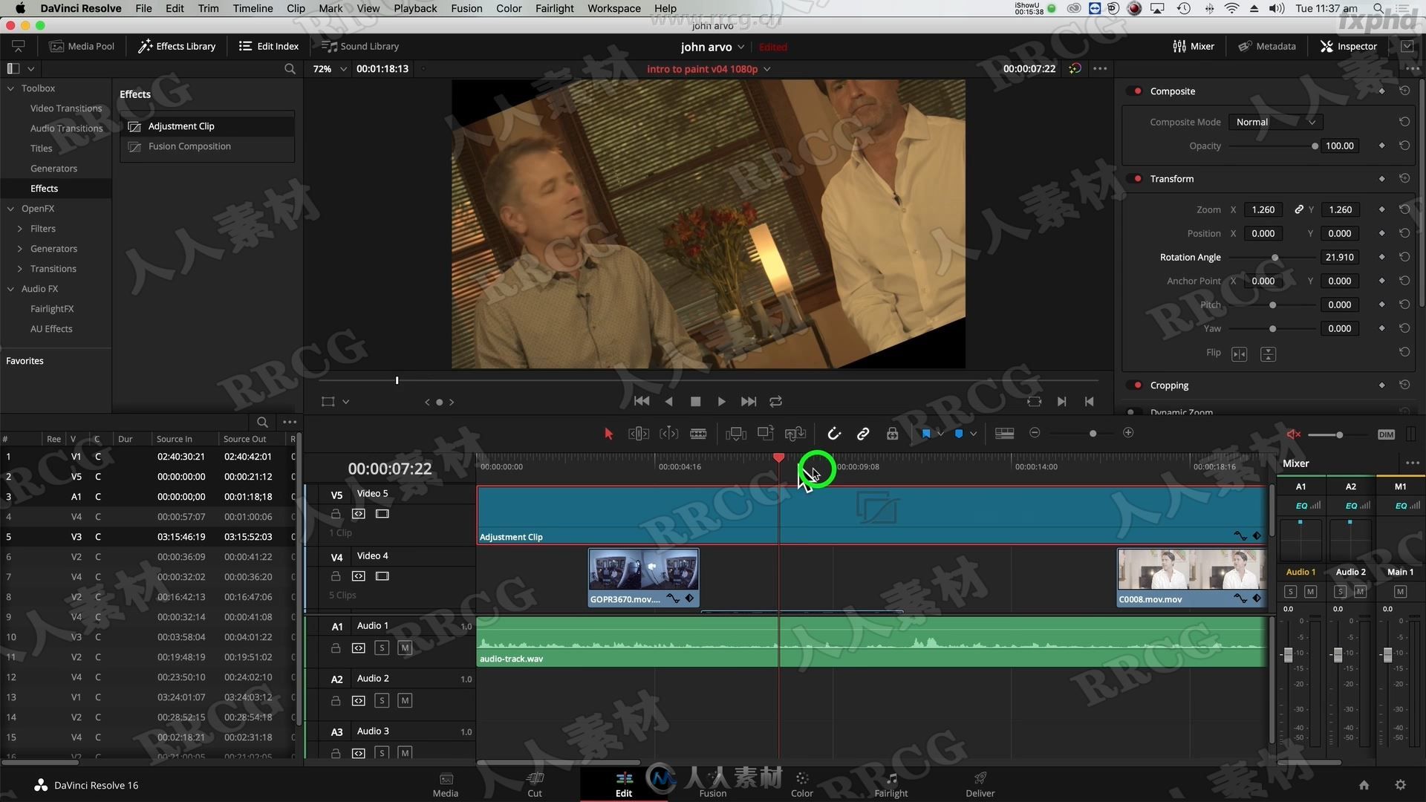
Task: Expand OpenFX Transitions item
Action: [x=19, y=269]
